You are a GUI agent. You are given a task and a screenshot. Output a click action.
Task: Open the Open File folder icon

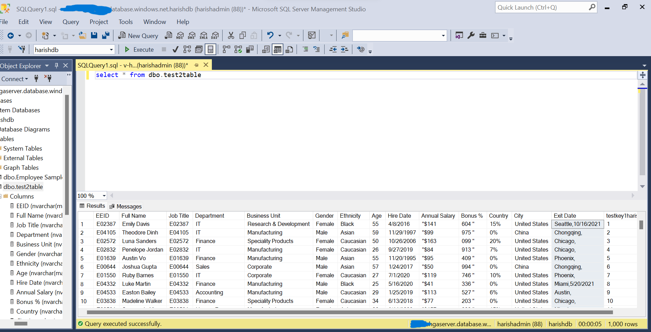pyautogui.click(x=82, y=35)
